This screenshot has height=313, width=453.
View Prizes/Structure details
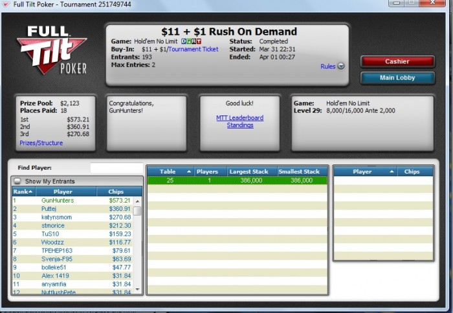point(41,143)
